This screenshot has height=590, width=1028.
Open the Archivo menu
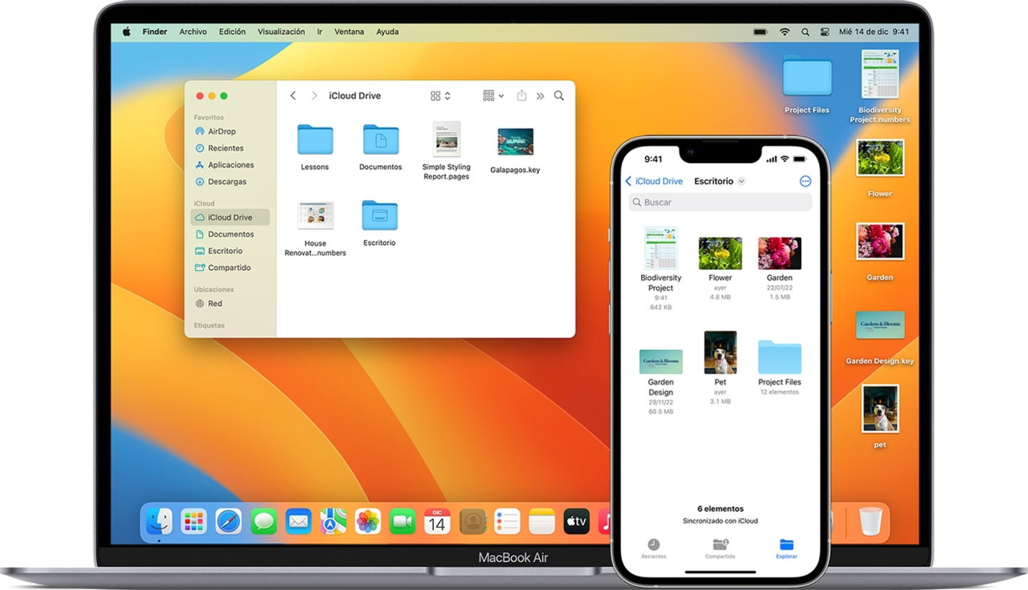pos(193,31)
